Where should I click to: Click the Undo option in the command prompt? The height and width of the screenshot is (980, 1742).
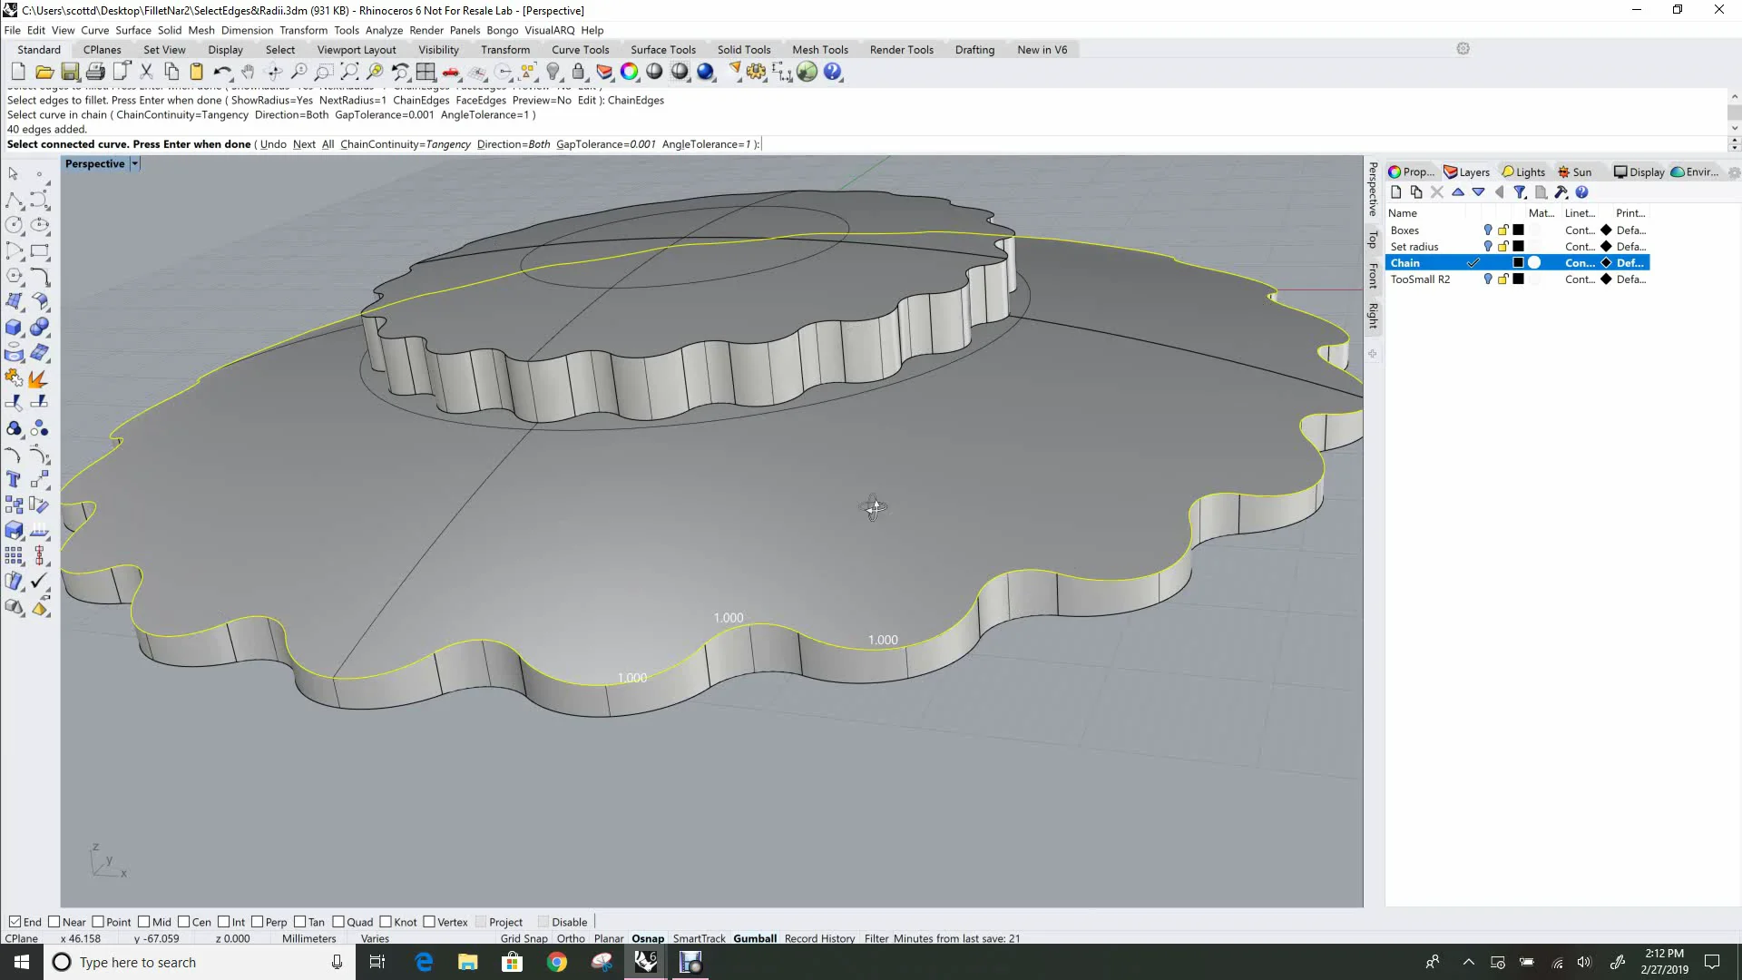[273, 143]
